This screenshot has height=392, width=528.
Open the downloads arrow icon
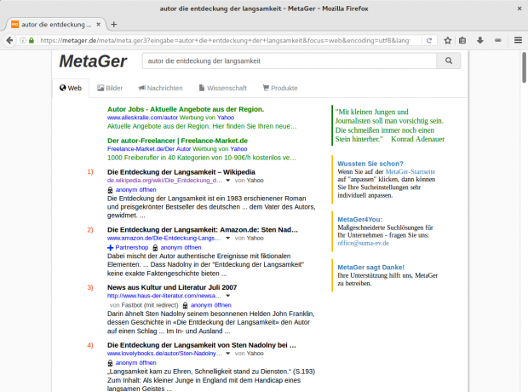coord(480,40)
